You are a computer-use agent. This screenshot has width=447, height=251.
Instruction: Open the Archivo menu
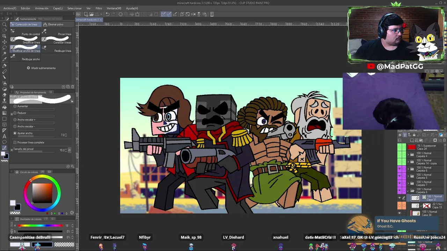click(x=10, y=8)
